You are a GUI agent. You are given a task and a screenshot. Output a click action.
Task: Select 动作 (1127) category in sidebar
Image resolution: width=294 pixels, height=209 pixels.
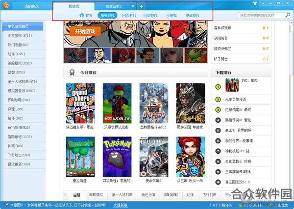click(24, 54)
